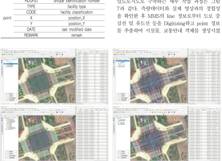The height and width of the screenshot is (161, 222).
Task: Select the 'facility classification' table cell
Action: [x=77, y=12]
